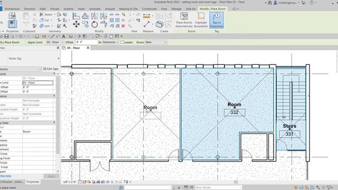Click the Print icon in quick access toolbar
Screen dimensions: 338x190
click(x=37, y=36)
